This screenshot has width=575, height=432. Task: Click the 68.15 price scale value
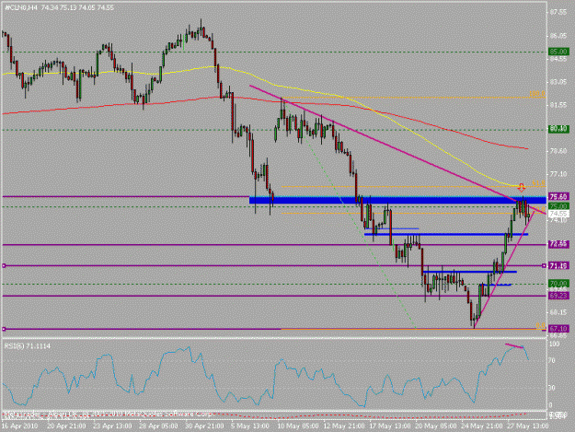pyautogui.click(x=558, y=312)
